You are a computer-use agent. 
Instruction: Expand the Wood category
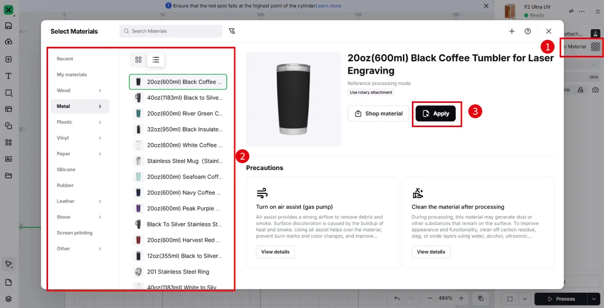click(x=100, y=90)
